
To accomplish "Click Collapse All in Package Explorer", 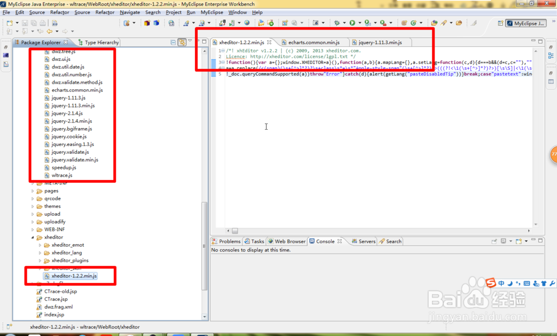I will click(173, 42).
